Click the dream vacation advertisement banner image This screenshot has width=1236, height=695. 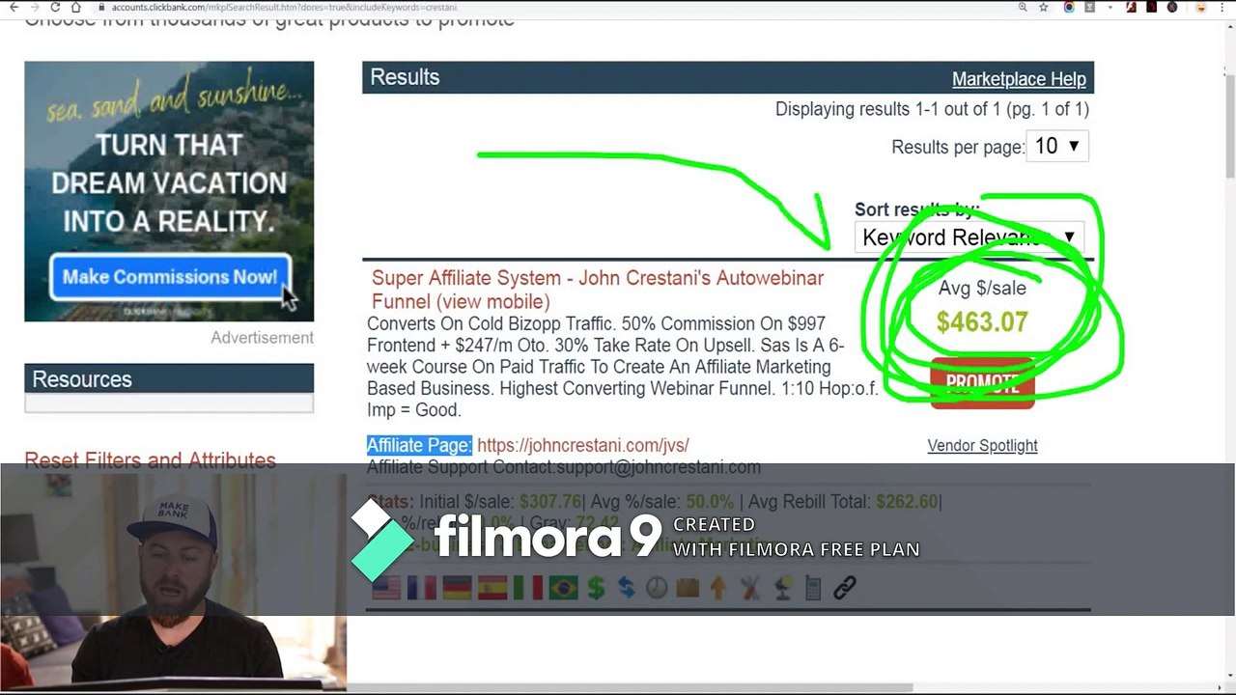(x=169, y=191)
